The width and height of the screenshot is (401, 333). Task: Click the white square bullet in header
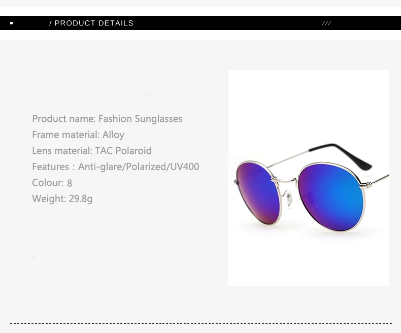[x=11, y=23]
